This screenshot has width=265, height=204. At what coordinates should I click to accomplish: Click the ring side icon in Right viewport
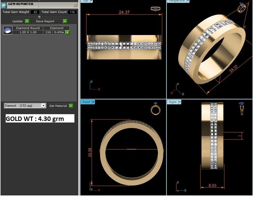[x=242, y=108]
